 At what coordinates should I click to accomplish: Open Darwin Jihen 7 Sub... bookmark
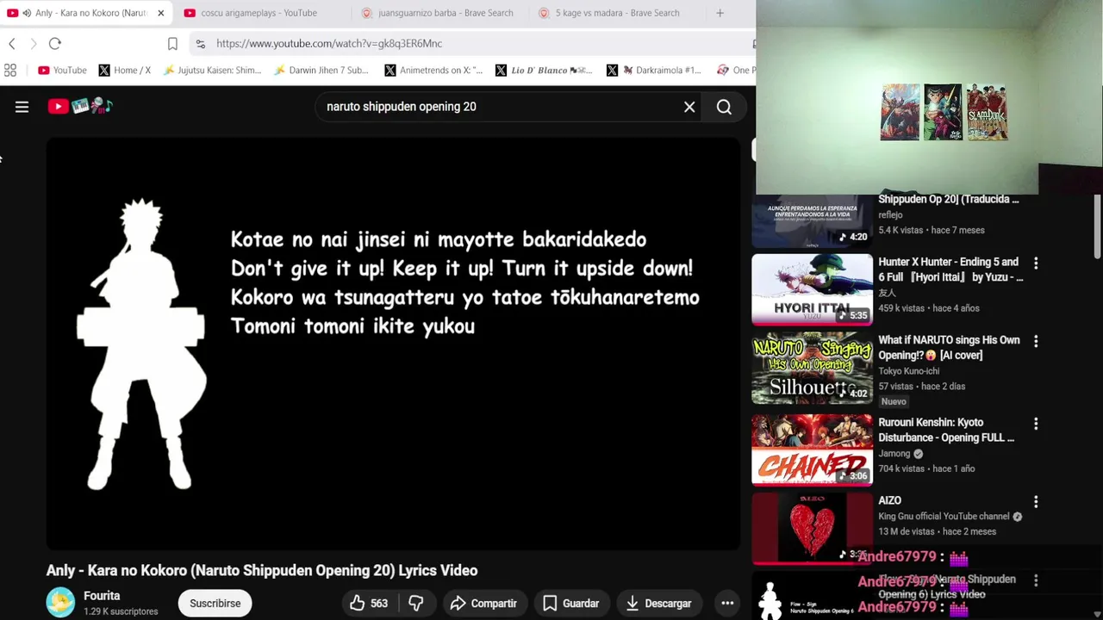pyautogui.click(x=321, y=70)
